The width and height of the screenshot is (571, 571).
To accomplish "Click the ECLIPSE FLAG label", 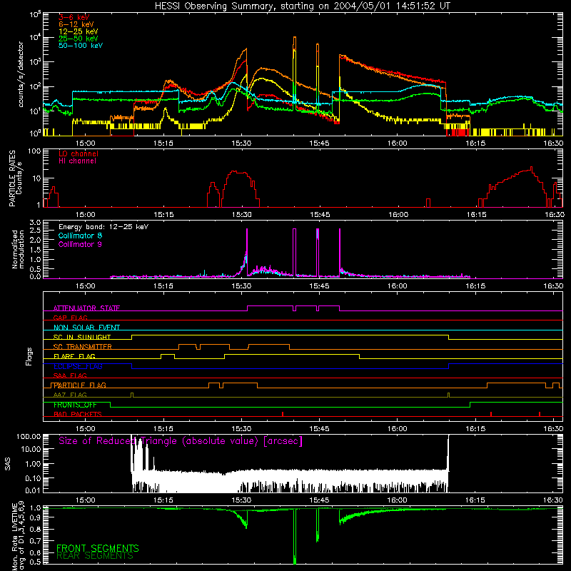I will [x=78, y=366].
